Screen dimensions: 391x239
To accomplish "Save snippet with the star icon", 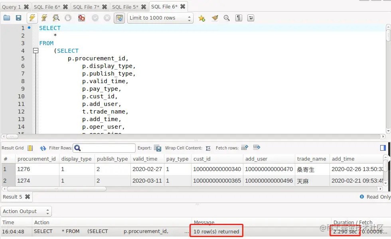I will pyautogui.click(x=201, y=18).
